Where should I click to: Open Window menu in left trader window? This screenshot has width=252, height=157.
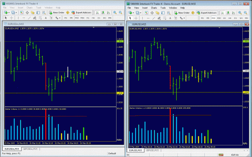pos(48,8)
